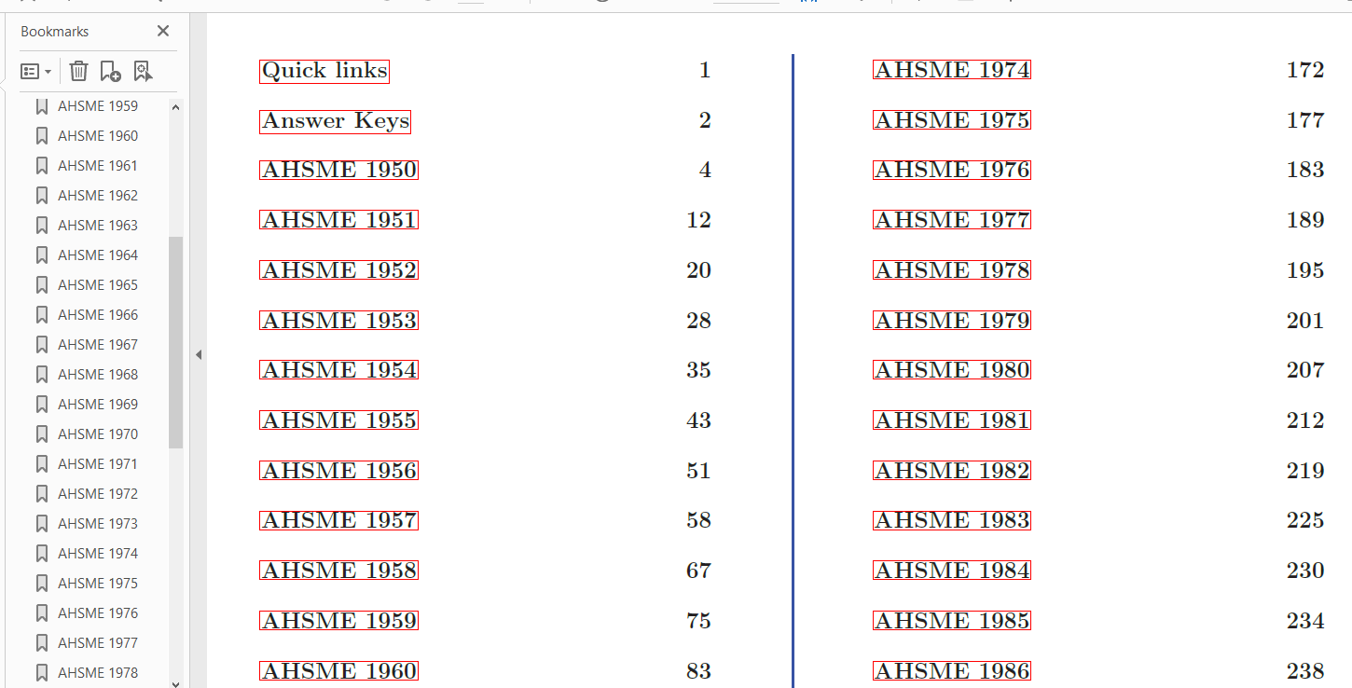Click the bookmarks panel scrollbar thumb
1352x688 pixels.
(175, 341)
